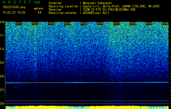Click the 1040 time marker

pyautogui.click(x=166, y=23)
